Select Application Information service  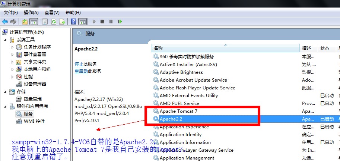click(185, 142)
